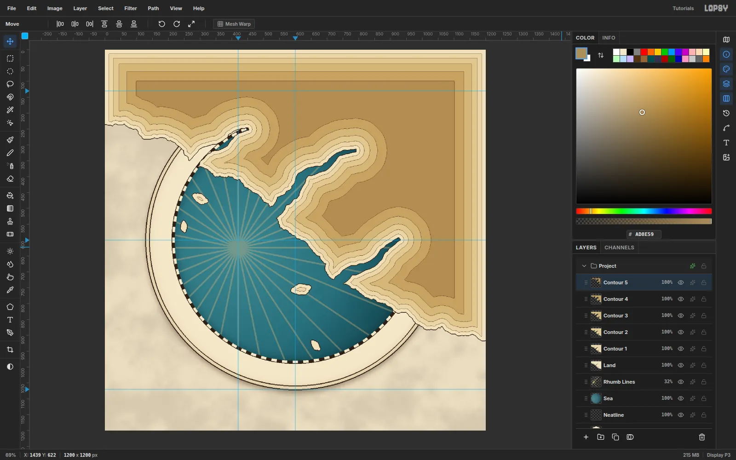Image resolution: width=736 pixels, height=460 pixels.
Task: Open the Filter menu
Action: tap(131, 8)
